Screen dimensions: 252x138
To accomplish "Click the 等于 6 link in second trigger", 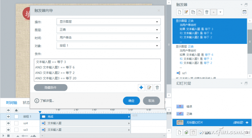I will 209,55.
